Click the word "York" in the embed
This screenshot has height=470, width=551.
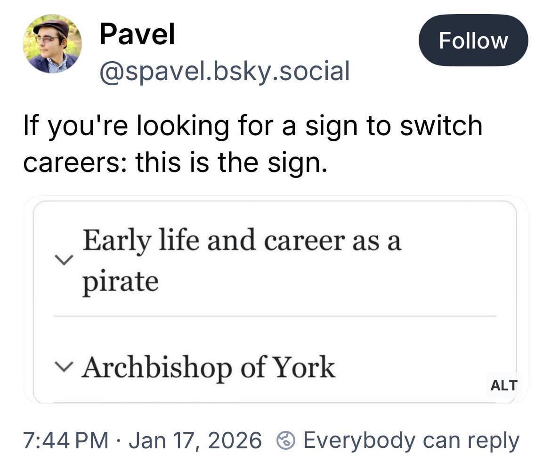(304, 367)
